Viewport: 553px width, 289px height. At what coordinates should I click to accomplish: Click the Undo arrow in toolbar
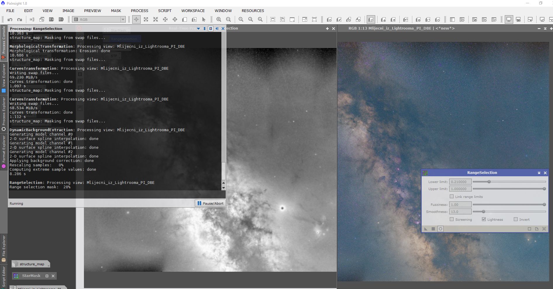[10, 20]
